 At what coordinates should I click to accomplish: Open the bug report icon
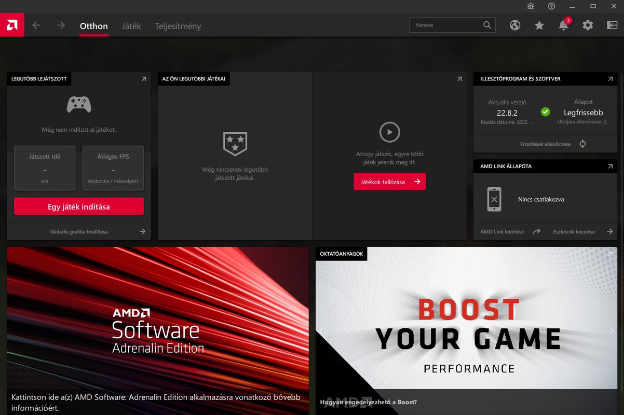(x=530, y=6)
